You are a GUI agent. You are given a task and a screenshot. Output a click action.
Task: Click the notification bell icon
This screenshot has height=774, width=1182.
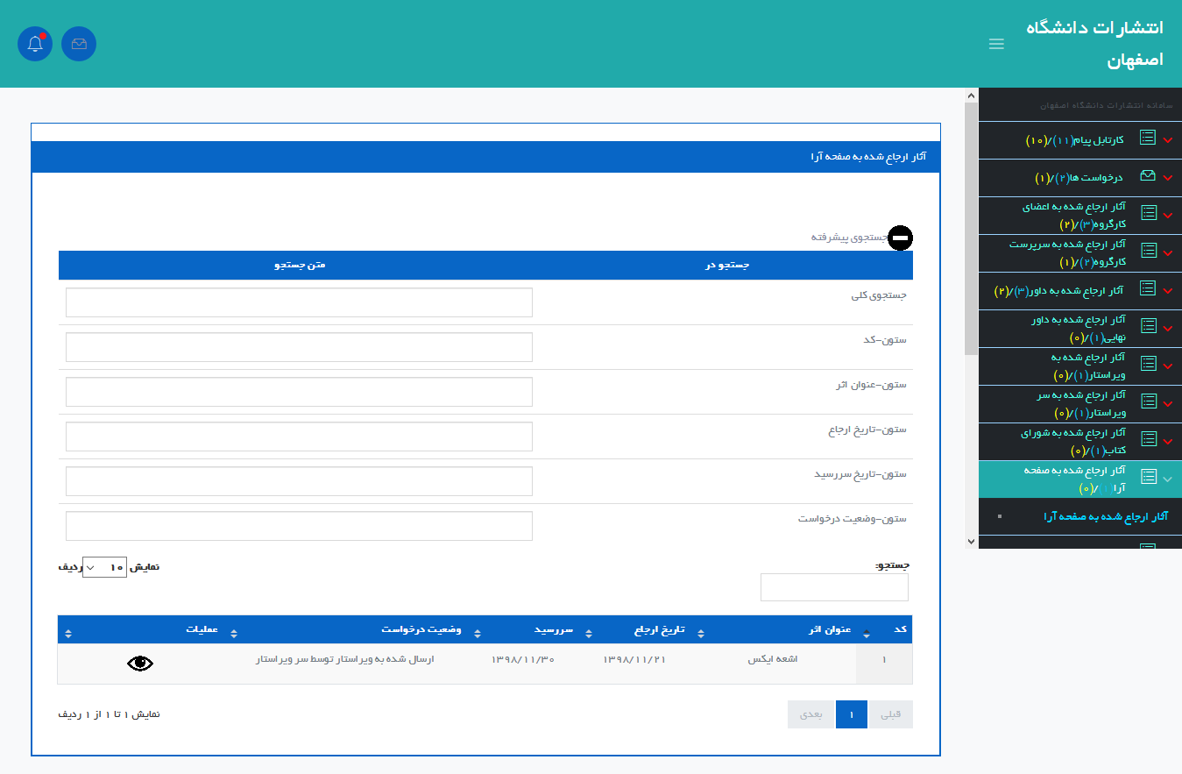click(35, 44)
